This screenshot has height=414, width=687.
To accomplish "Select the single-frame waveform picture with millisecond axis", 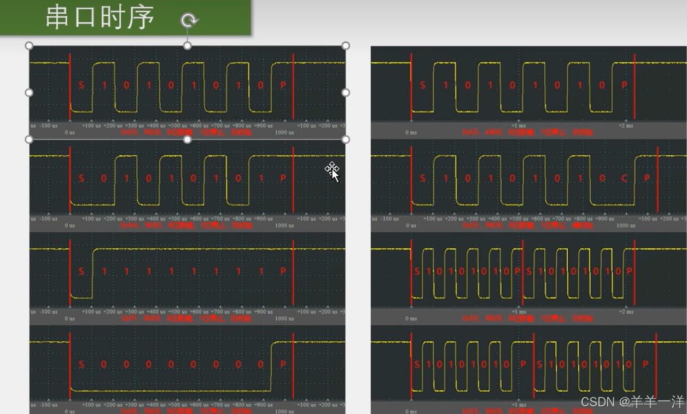I will click(x=528, y=92).
